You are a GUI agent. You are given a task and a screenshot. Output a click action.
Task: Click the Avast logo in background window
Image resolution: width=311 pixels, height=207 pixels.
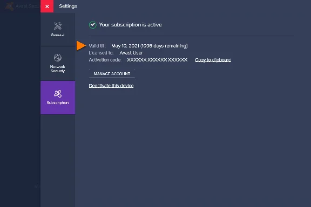click(x=9, y=6)
